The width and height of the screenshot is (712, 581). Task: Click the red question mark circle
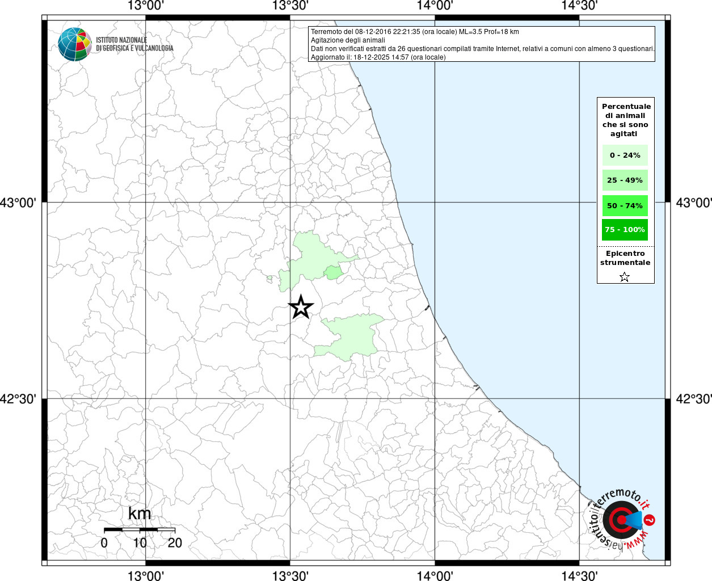click(x=650, y=520)
